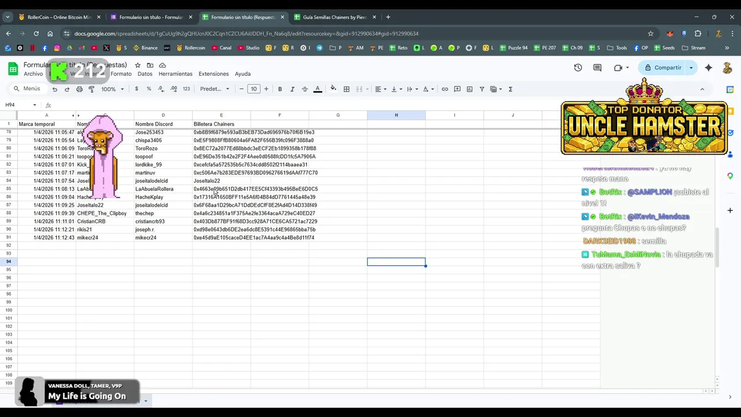Screen dimensions: 741x417
Task: Click the functions sigma icon
Action: click(510, 89)
